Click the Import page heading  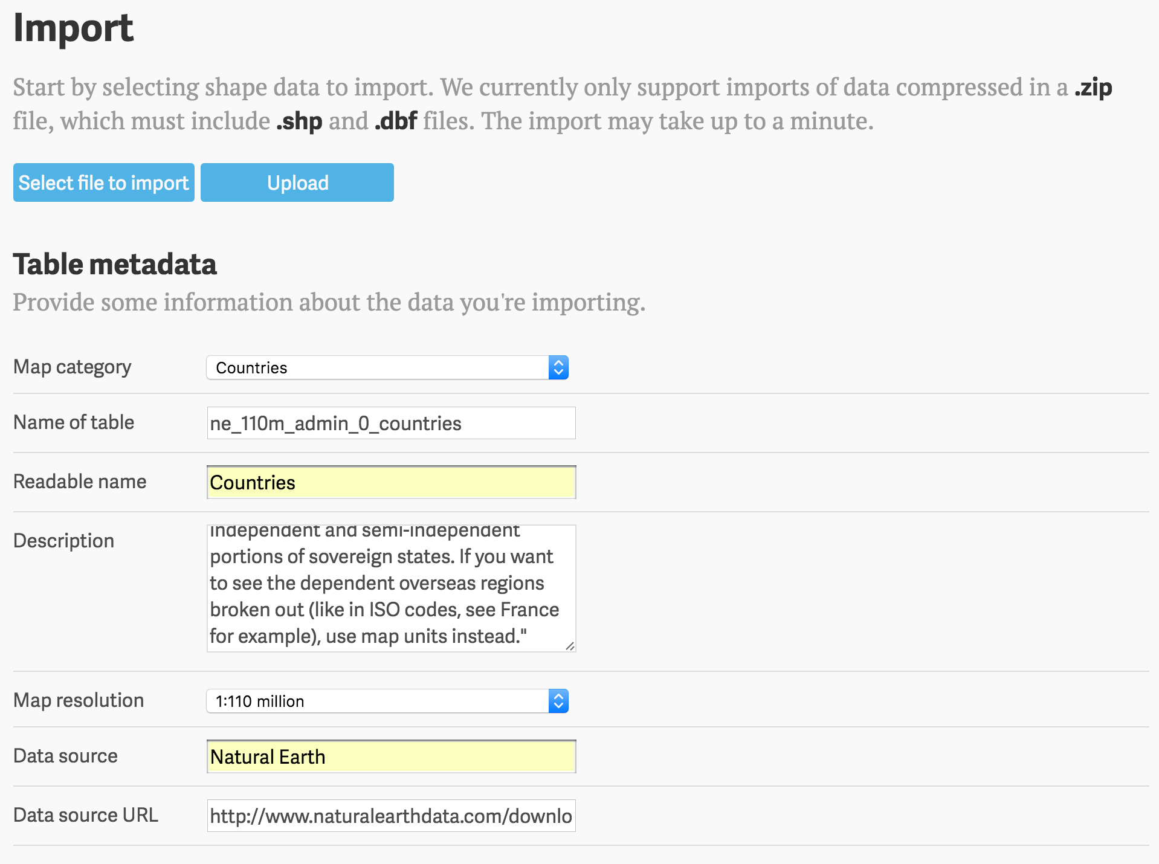coord(73,28)
